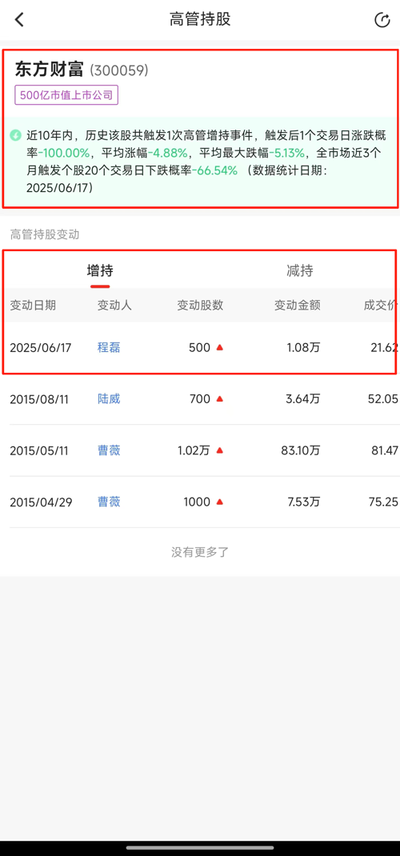Tap the 成交价 column header
Image resolution: width=400 pixels, height=856 pixels.
point(381,305)
